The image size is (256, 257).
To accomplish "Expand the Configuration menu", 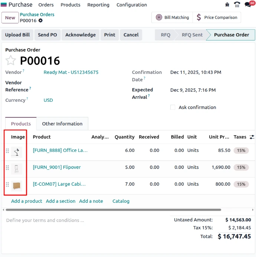I will click(132, 5).
